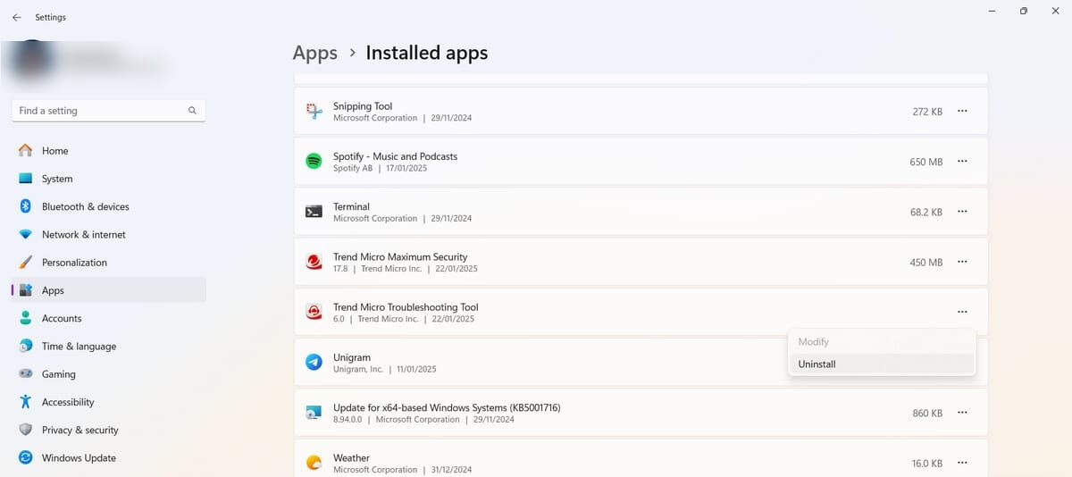Open the Home settings page

108,151
